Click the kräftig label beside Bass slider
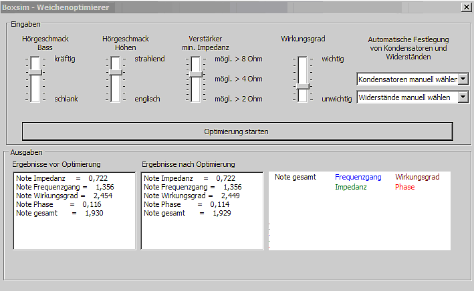474x291 pixels. [x=65, y=59]
